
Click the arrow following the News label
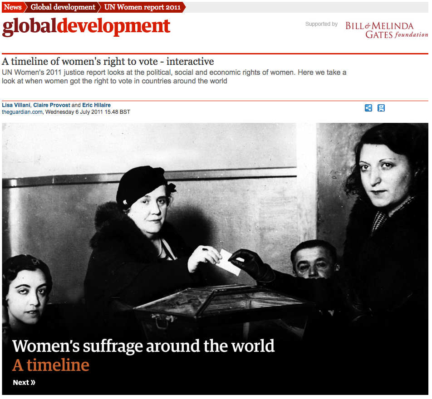(x=25, y=7)
